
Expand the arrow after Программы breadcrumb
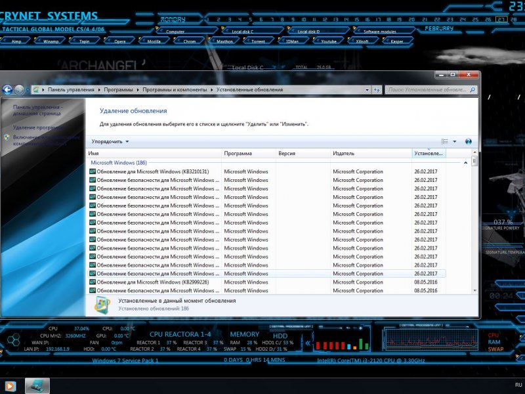pyautogui.click(x=138, y=90)
